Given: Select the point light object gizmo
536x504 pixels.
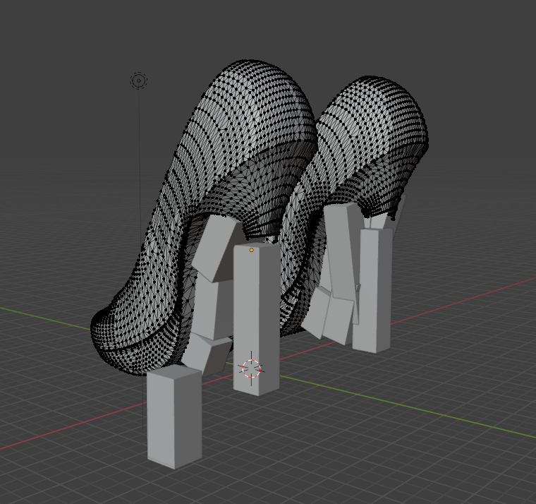Looking at the screenshot, I should 139,81.
